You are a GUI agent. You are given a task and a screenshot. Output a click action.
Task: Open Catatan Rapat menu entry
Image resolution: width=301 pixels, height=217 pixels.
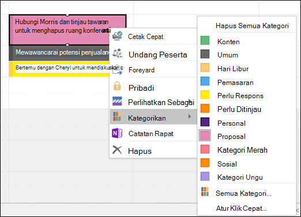[153, 134]
